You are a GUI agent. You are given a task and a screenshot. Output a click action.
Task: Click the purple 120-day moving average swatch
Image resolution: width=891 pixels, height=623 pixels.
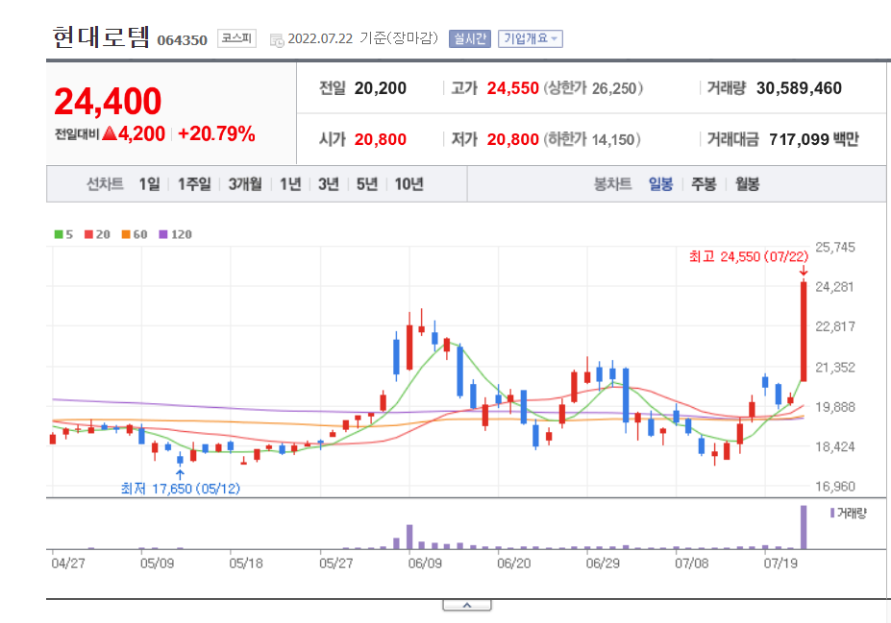pos(163,234)
